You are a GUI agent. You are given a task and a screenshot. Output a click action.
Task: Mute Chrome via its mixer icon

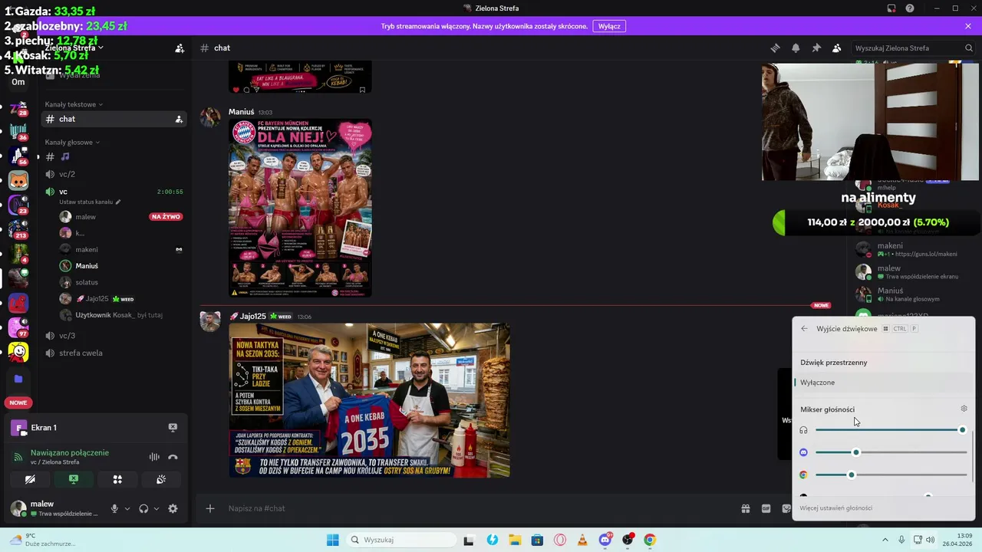pos(803,475)
